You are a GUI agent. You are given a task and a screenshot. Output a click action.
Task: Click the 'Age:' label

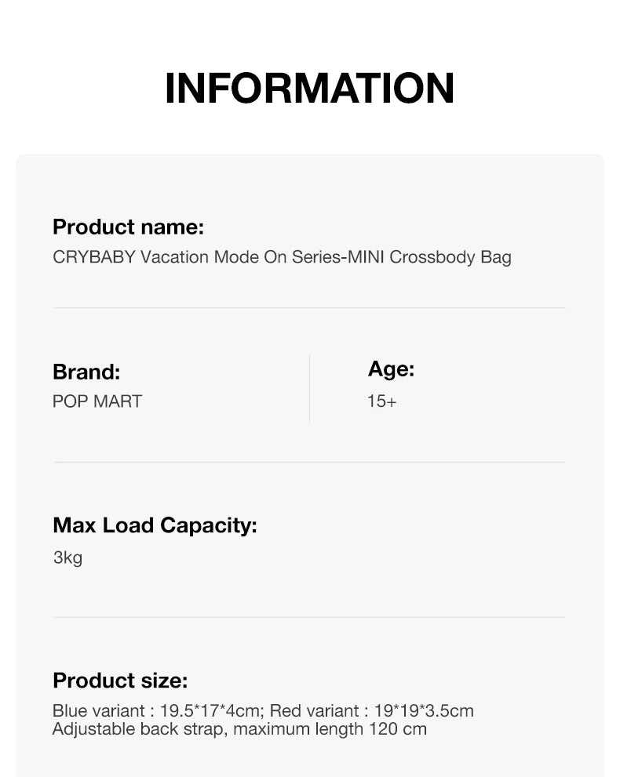[391, 369]
